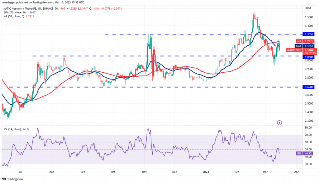The width and height of the screenshot is (319, 181).
Task: Click the TradingView logo at bottom left
Action: click(x=12, y=179)
